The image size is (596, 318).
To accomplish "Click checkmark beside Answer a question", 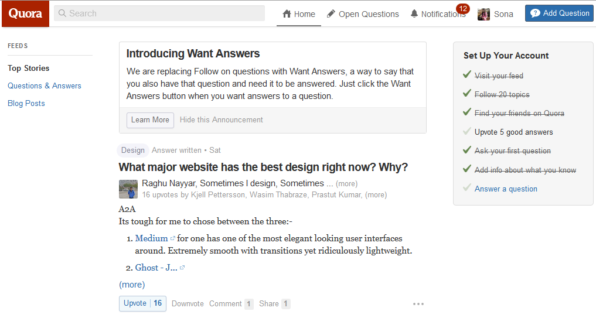I will (467, 187).
